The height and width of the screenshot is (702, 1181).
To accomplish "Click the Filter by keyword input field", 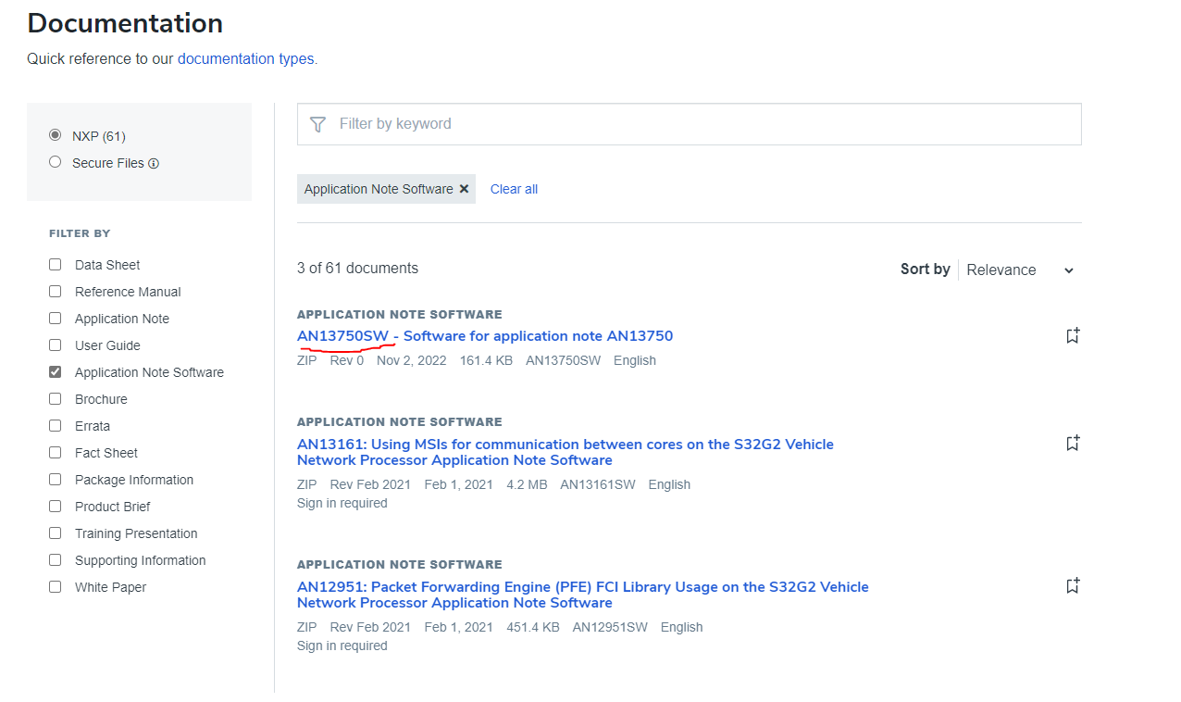I will tap(703, 124).
